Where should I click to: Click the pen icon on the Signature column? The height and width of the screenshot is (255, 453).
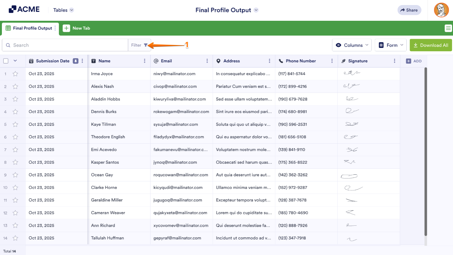343,61
